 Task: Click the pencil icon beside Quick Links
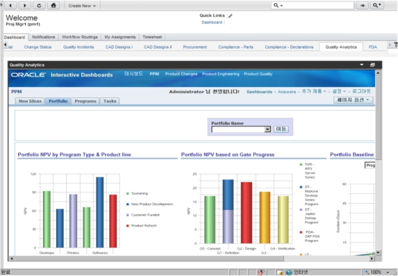click(x=230, y=16)
